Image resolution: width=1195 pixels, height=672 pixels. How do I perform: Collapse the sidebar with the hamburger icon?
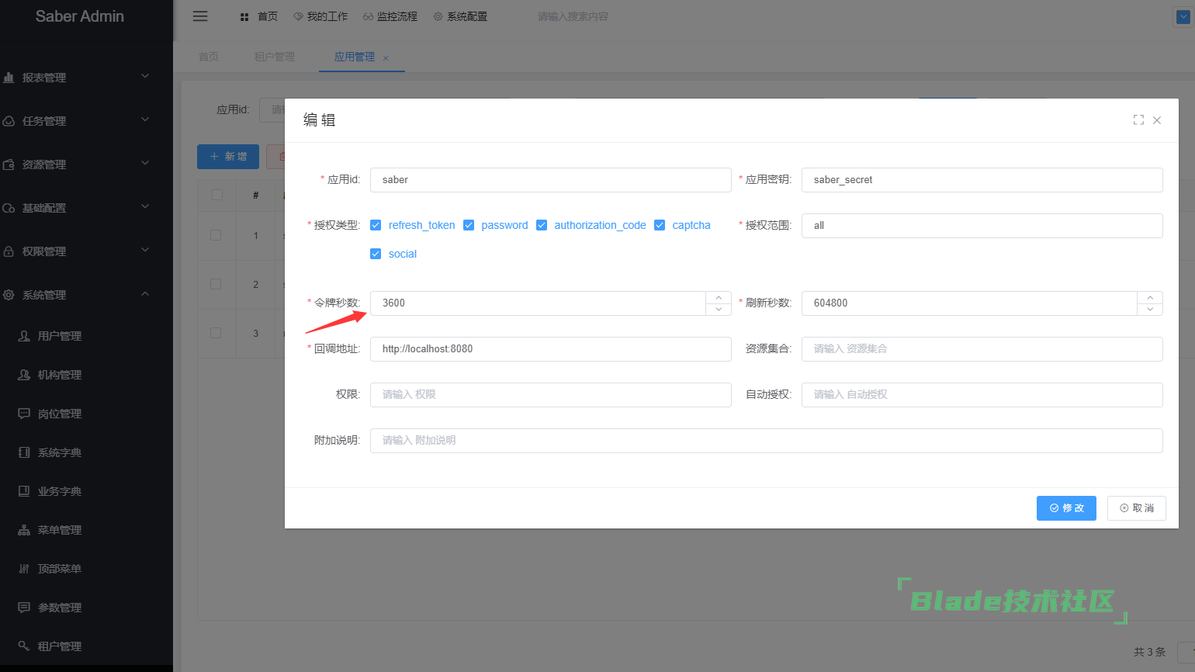[200, 16]
